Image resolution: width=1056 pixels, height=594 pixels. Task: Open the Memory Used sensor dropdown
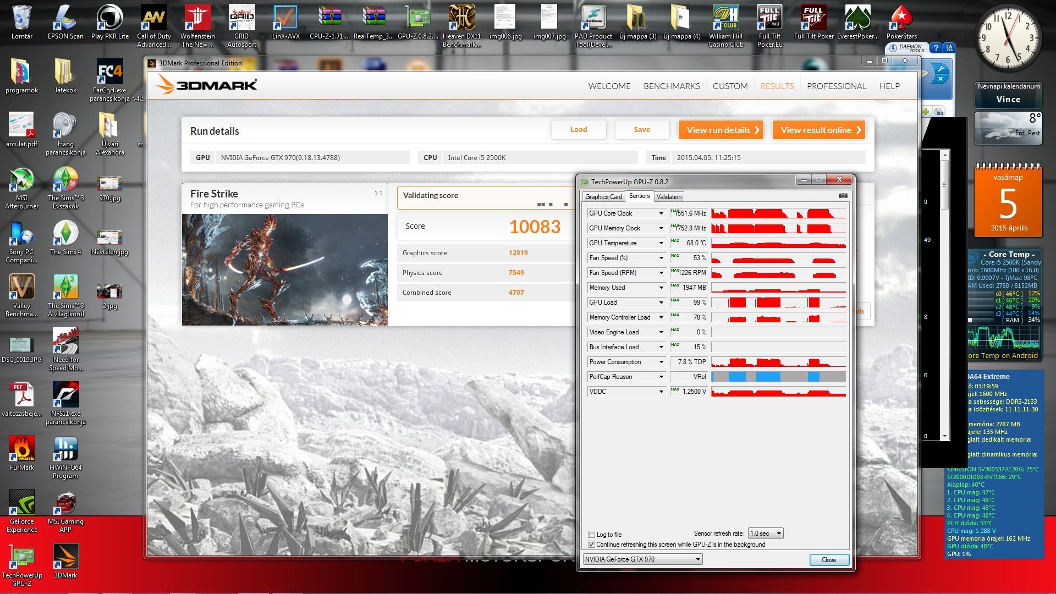coord(661,288)
